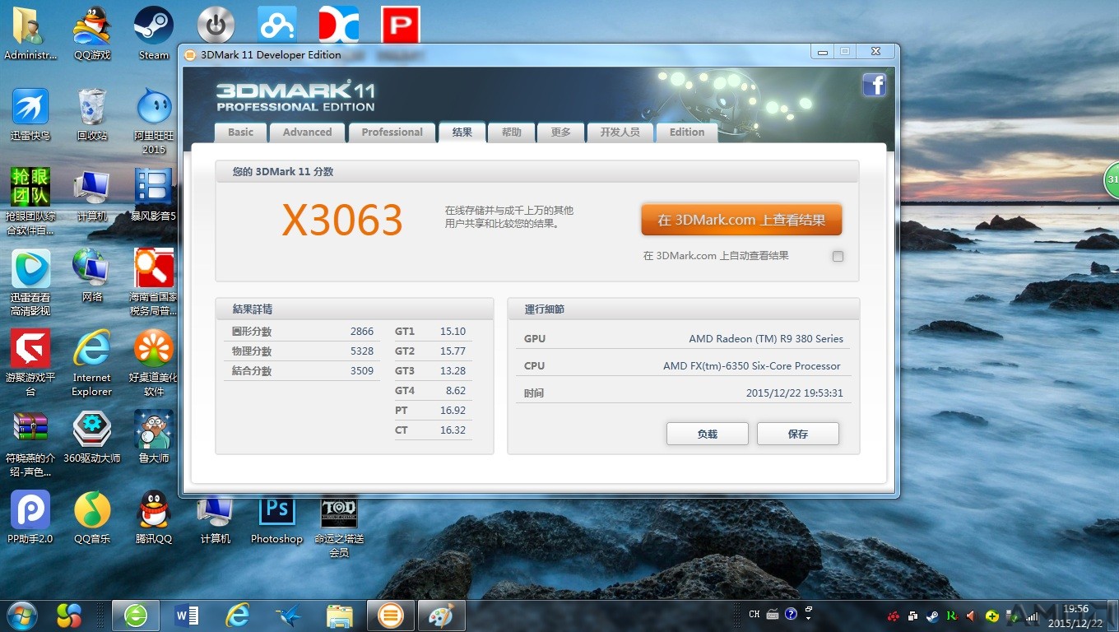The image size is (1119, 632).
Task: Open the 计算机 icon beside 抢眼团队
Action: coord(92,194)
